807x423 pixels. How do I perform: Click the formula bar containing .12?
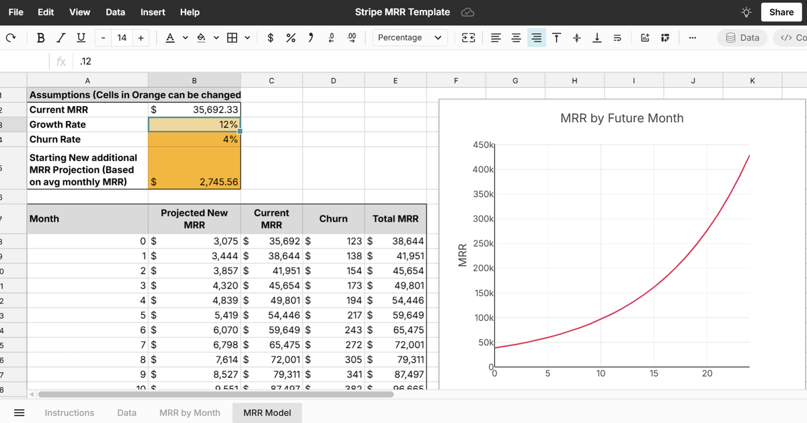440,62
